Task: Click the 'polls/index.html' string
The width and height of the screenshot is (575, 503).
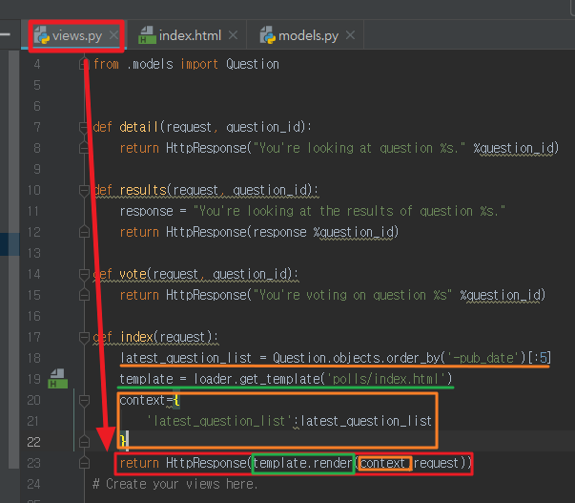Action: tap(386, 379)
